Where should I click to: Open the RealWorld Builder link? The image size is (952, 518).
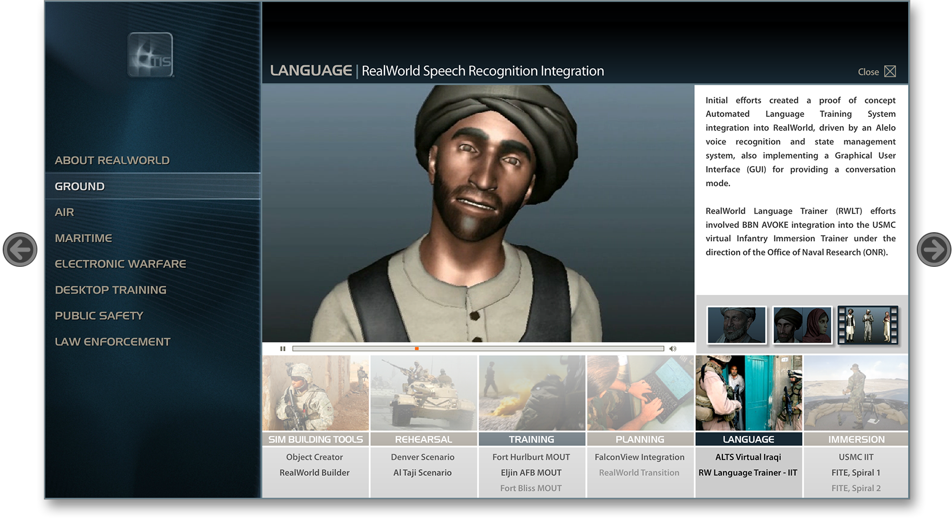pyautogui.click(x=315, y=473)
